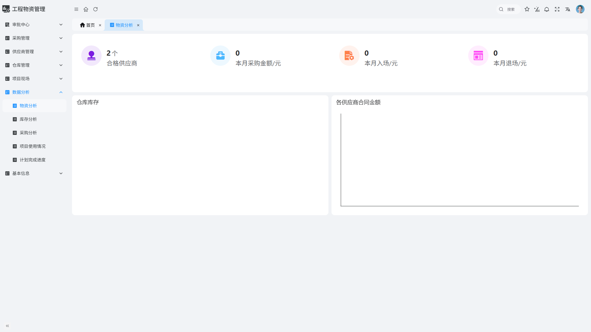
Task: Click the 项目现场 sidebar icon
Action: click(7, 79)
